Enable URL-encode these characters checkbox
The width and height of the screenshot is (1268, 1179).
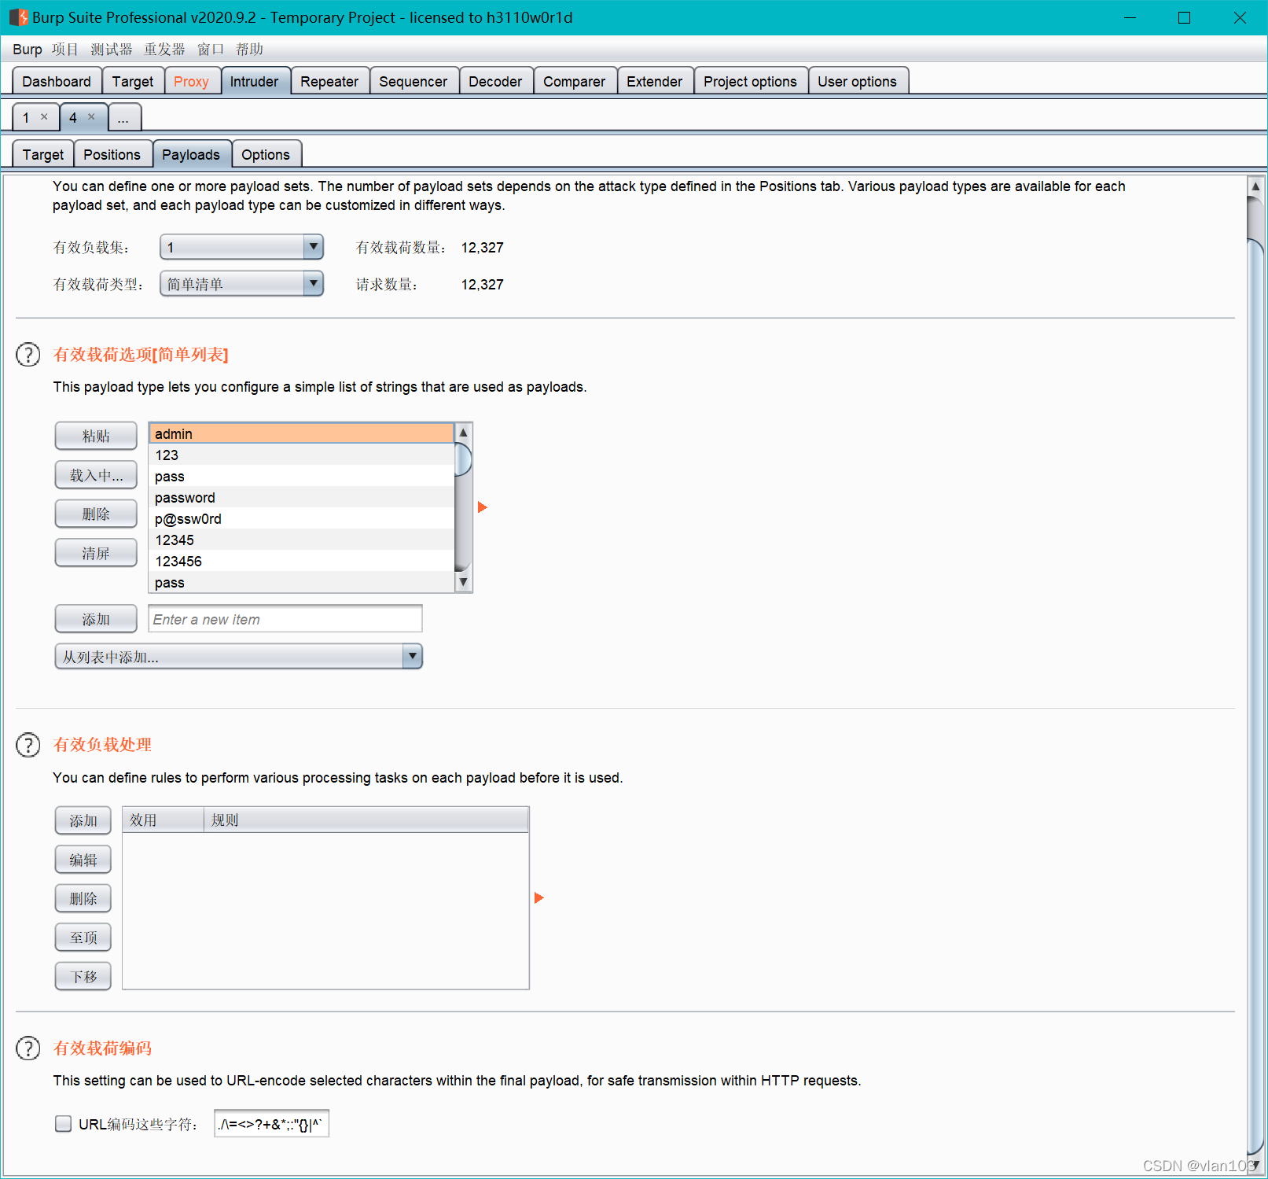point(63,1123)
